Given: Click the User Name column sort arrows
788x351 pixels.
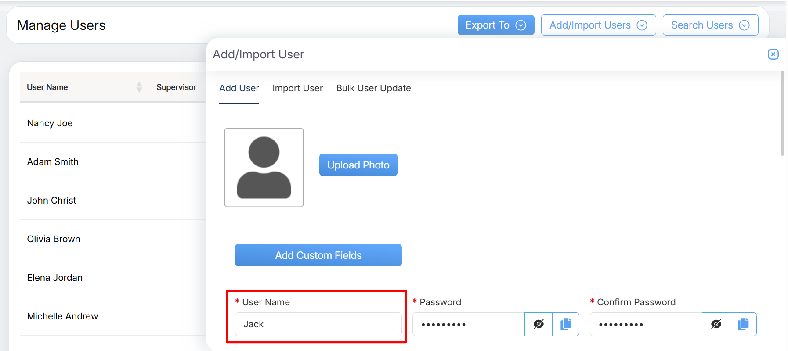Looking at the screenshot, I should (x=139, y=87).
